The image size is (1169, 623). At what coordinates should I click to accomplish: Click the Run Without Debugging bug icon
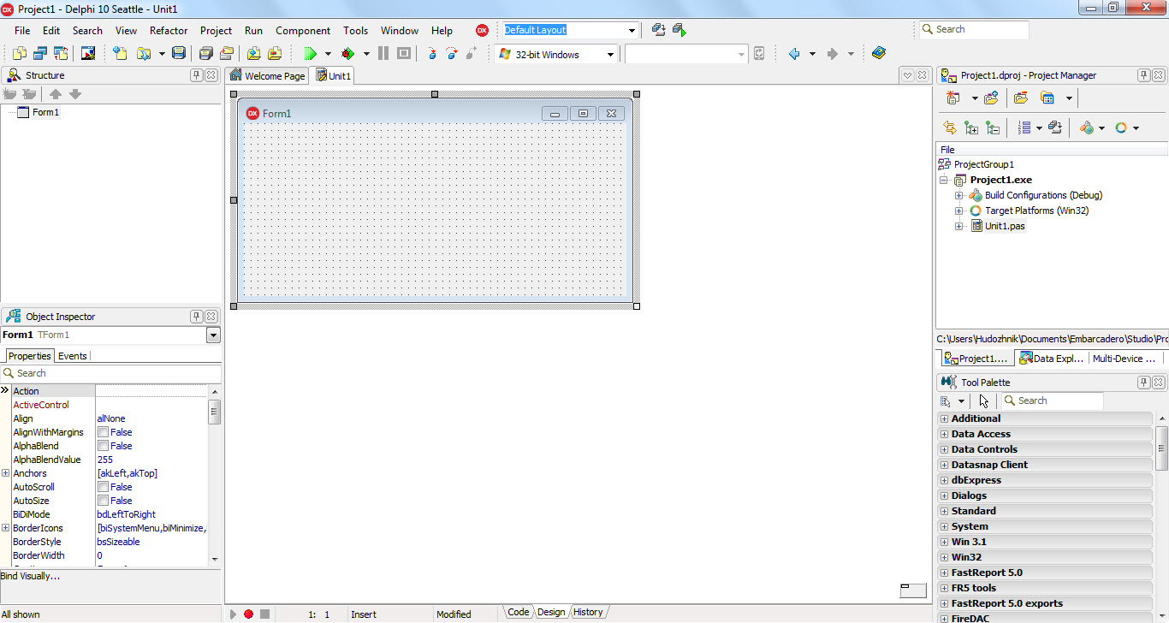(347, 54)
